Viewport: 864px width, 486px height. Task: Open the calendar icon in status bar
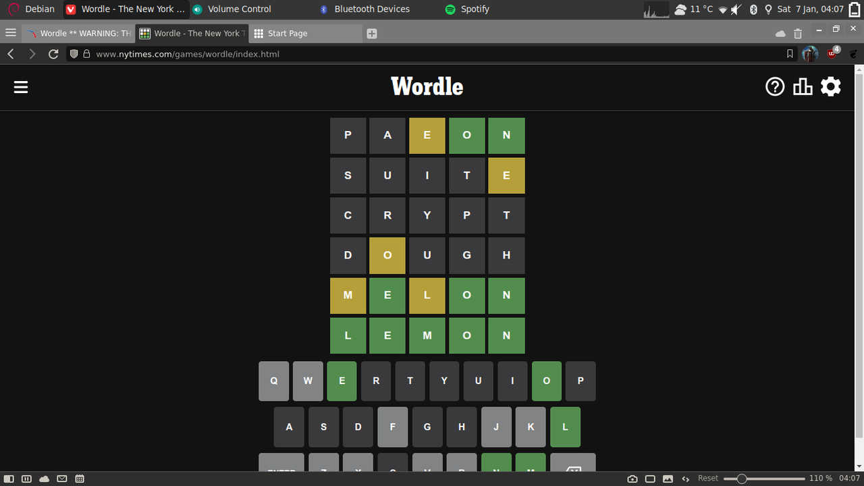[x=80, y=479]
